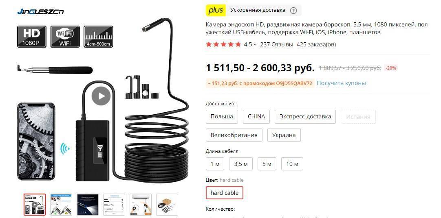Select the dark flashlight thumbnail image
Screen dimensions: 441x218
click(x=88, y=205)
